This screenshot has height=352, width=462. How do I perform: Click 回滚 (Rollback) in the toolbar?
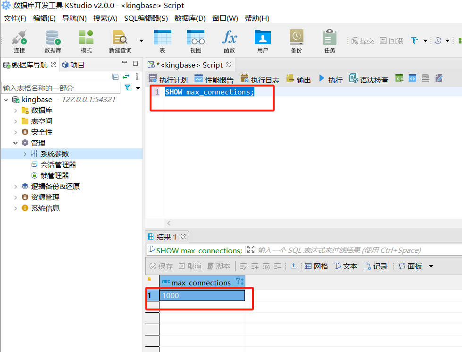392,40
